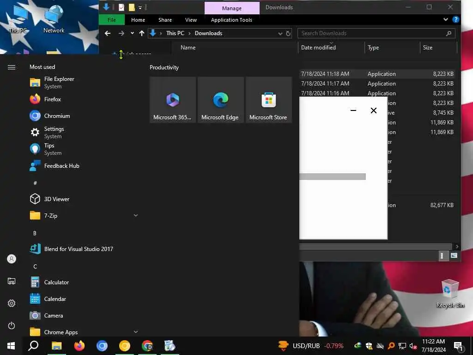
Task: Click the # letter group header
Action: (x=35, y=183)
